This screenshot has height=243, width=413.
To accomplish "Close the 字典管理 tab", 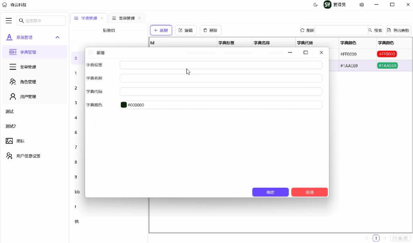I will point(102,18).
